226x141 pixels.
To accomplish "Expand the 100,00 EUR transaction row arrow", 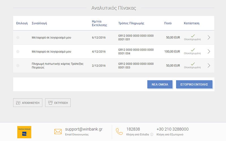I will (x=209, y=52).
